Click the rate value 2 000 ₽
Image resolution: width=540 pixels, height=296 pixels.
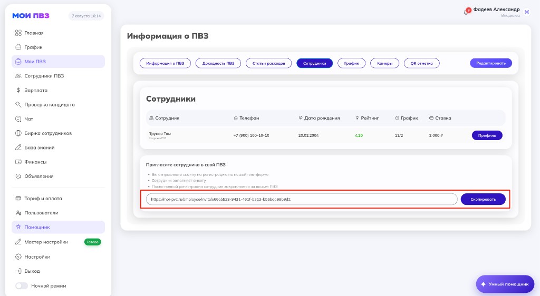(436, 135)
